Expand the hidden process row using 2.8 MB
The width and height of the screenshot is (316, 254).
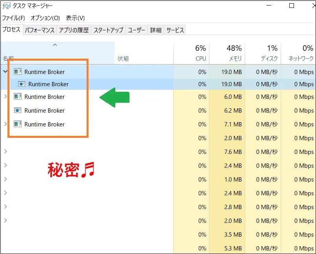click(x=6, y=207)
